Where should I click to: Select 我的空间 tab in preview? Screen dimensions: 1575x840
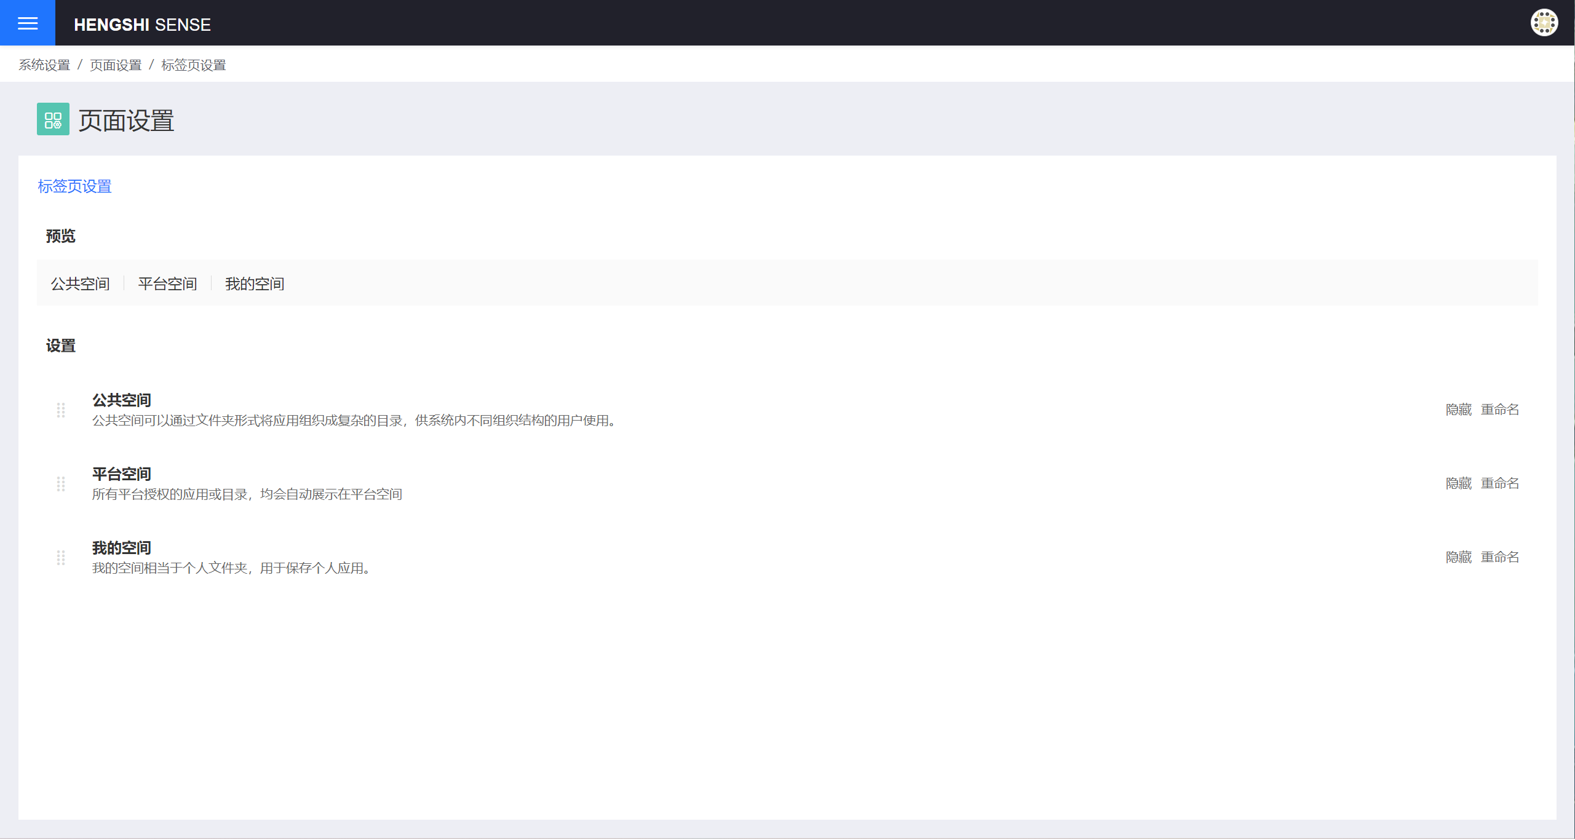pyautogui.click(x=255, y=283)
